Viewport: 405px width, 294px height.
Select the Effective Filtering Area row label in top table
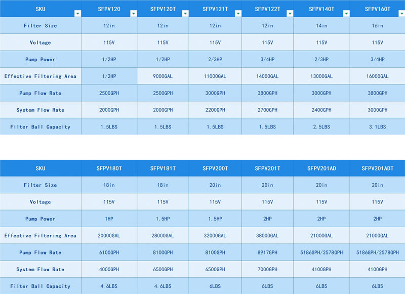point(40,76)
